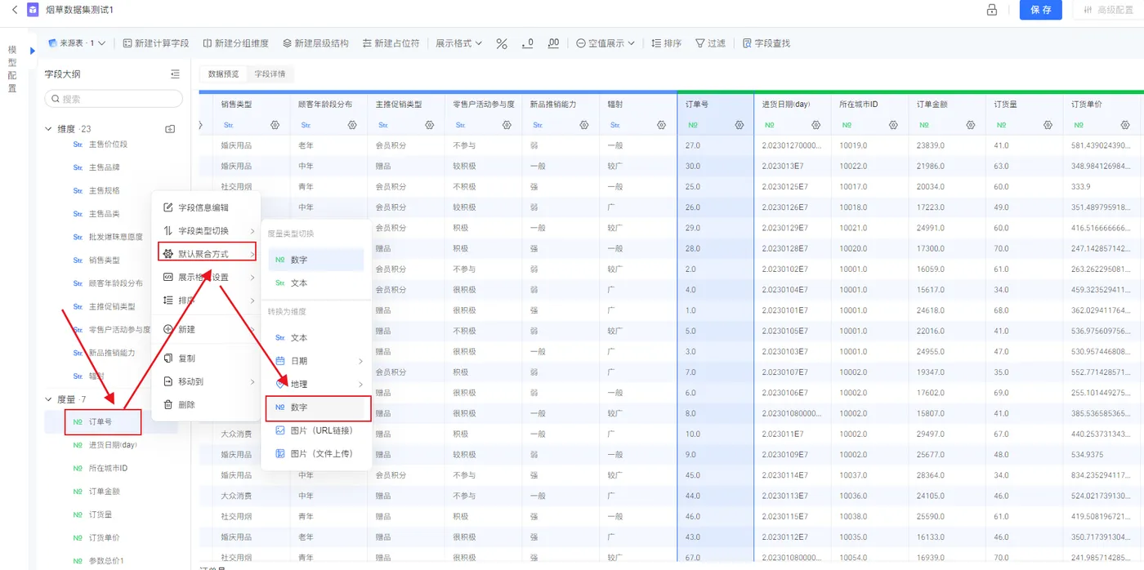
Task: Open the 展示格式 dropdown in toolbar
Action: click(x=458, y=43)
